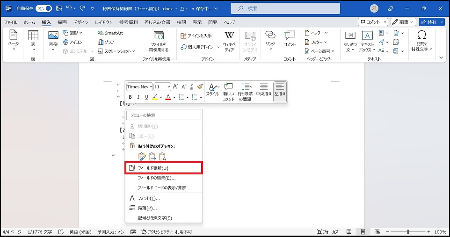This screenshot has height=237, width=450.
Task: Open フォント(F)... from context menu
Action: pos(164,198)
